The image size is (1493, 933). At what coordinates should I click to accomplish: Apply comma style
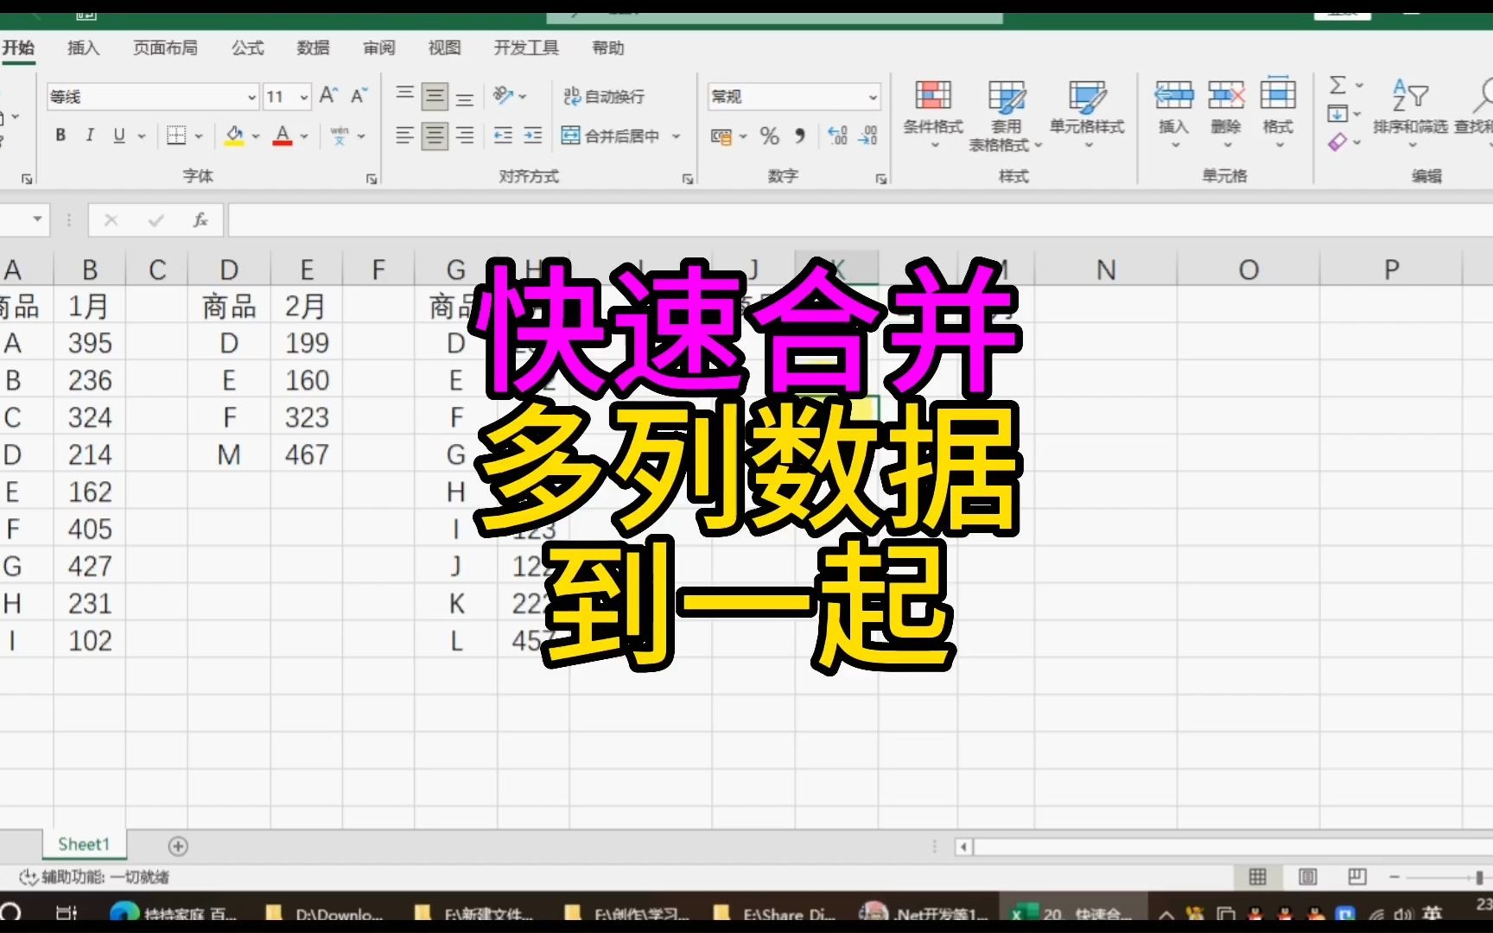pos(800,136)
